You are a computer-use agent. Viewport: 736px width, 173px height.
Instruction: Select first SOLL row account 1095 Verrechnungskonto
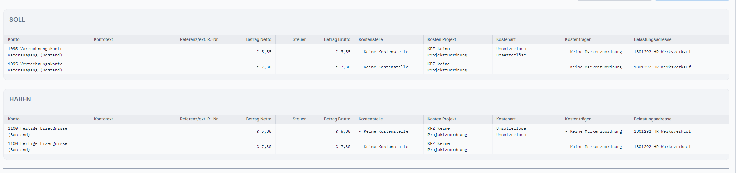35,52
